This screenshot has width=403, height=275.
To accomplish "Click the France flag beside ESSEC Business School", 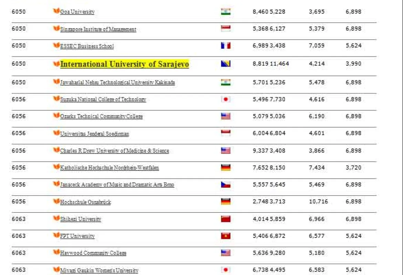I will [x=225, y=45].
